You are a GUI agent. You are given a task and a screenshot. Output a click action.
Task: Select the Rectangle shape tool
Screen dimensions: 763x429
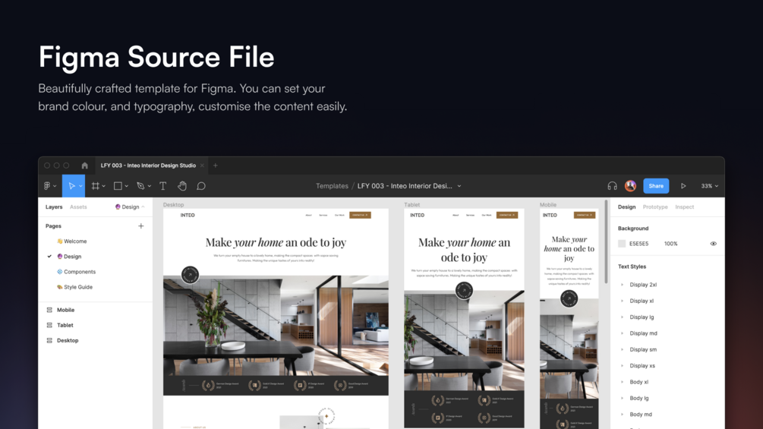(118, 186)
